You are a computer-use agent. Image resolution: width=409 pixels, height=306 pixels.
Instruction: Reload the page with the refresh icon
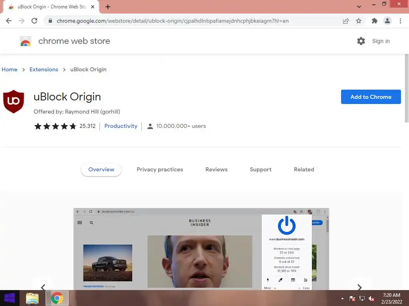click(x=34, y=21)
